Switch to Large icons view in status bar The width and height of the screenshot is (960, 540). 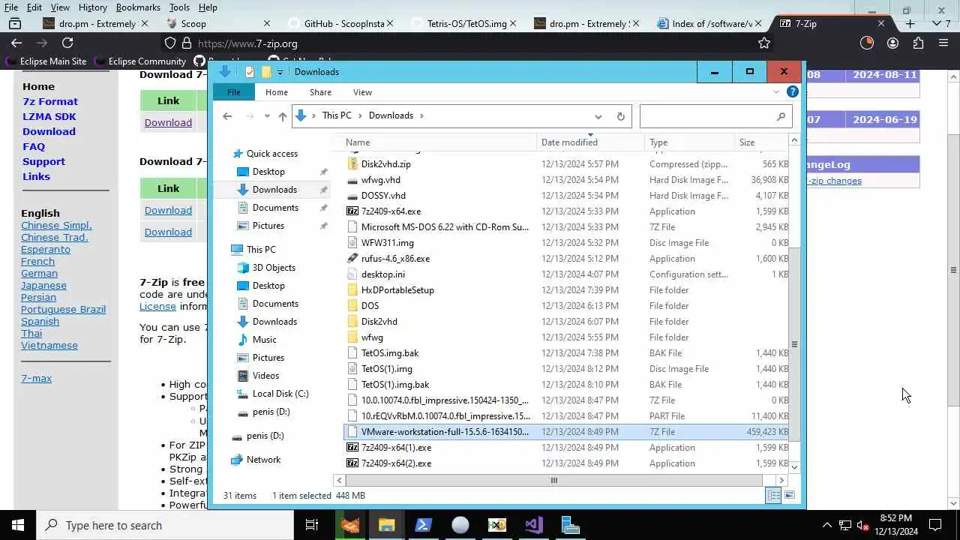pyautogui.click(x=789, y=495)
